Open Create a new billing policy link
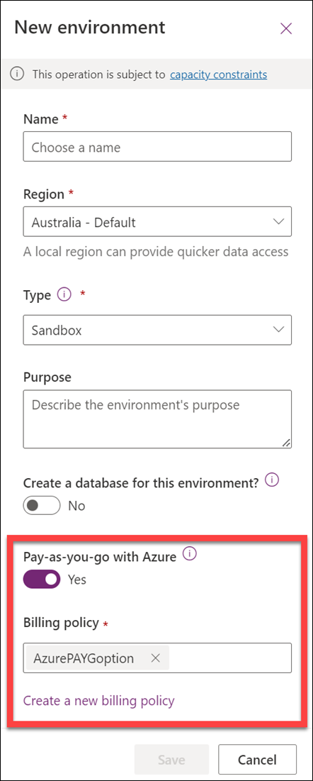 99,701
